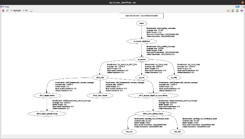Click the red clear buffer icon
The height and width of the screenshot is (139, 245).
point(3,10)
